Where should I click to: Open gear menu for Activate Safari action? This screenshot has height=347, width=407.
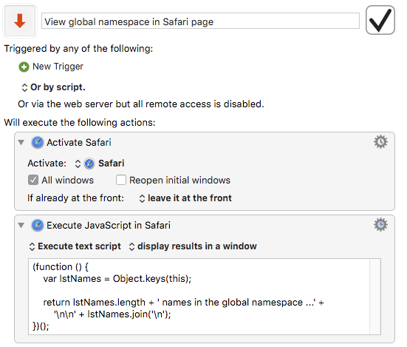coord(380,142)
